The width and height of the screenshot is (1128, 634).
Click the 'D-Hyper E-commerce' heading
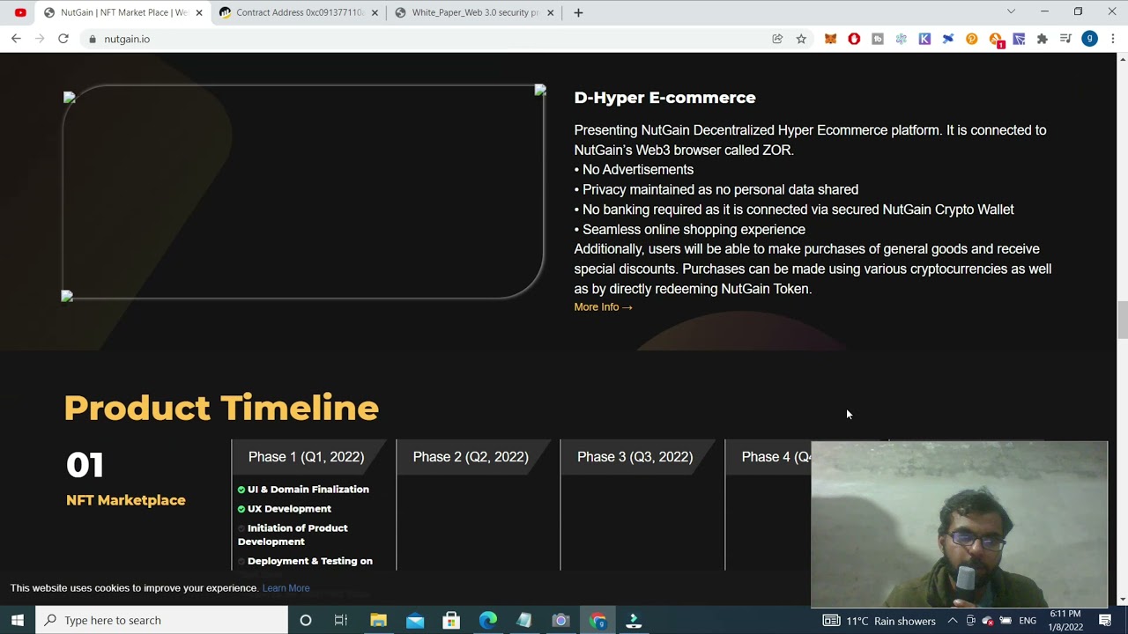(x=664, y=98)
